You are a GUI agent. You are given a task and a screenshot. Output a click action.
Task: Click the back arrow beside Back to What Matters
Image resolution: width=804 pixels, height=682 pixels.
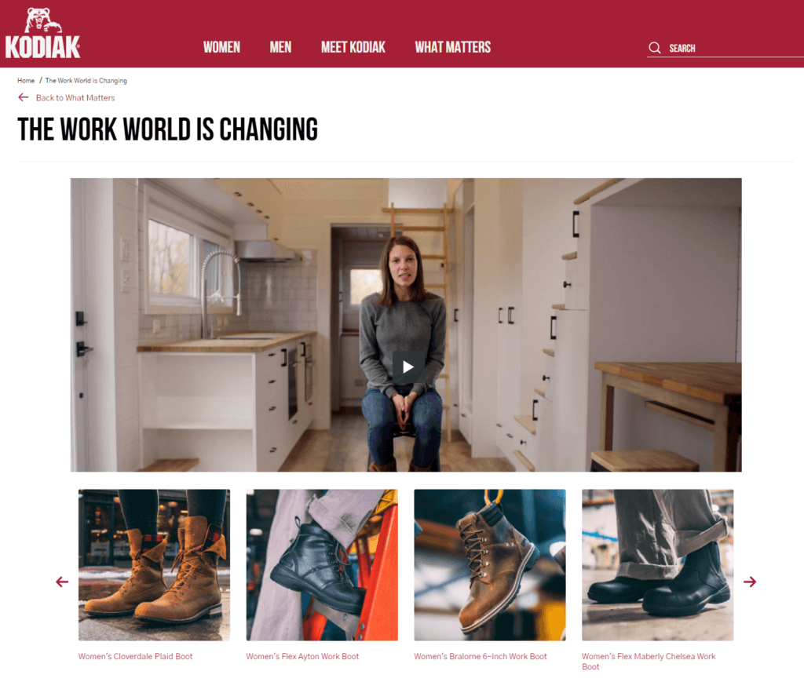point(23,97)
